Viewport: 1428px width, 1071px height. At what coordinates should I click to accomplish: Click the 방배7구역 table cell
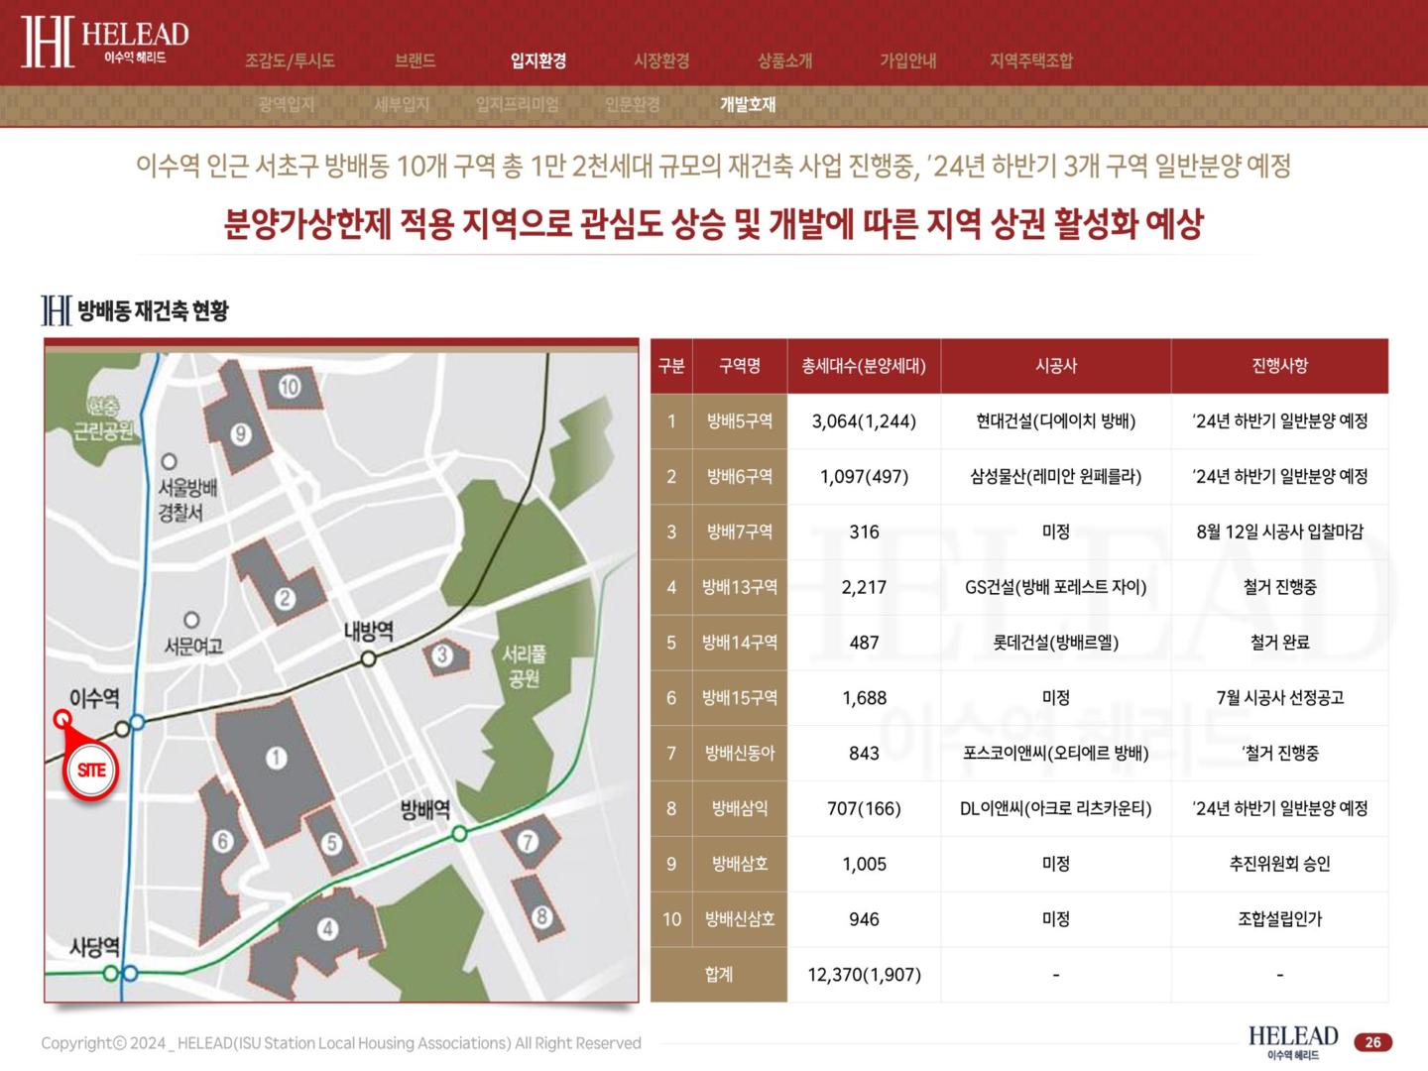(x=740, y=533)
